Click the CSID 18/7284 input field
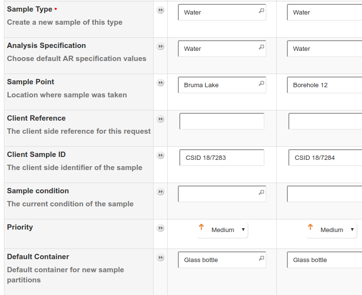The width and height of the screenshot is (362, 295). pyautogui.click(x=325, y=158)
